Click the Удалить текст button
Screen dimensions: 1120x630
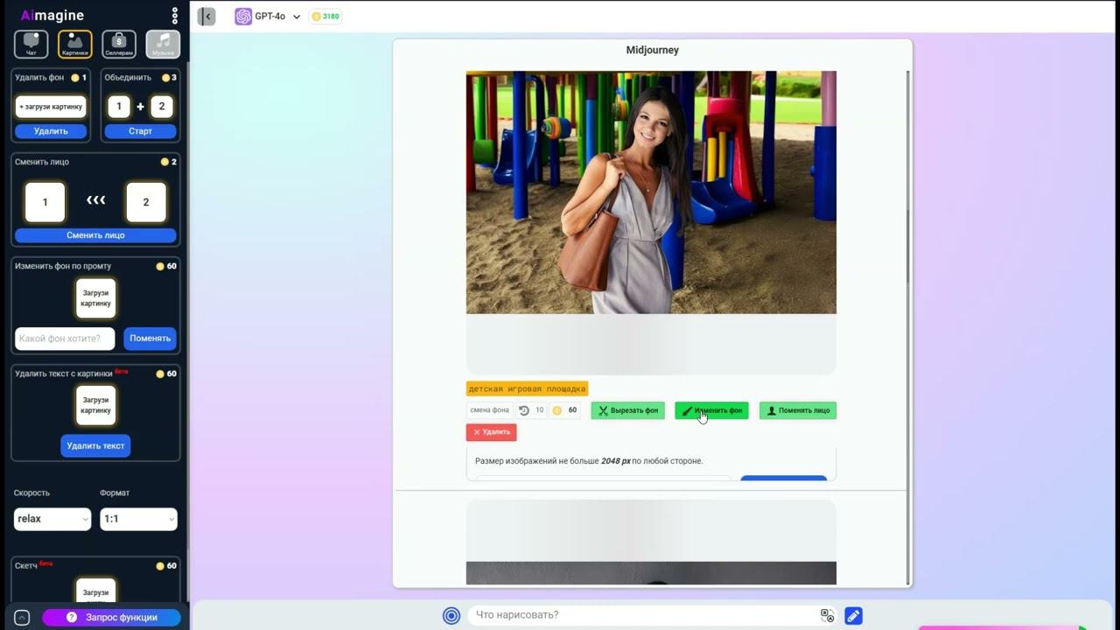pos(95,445)
